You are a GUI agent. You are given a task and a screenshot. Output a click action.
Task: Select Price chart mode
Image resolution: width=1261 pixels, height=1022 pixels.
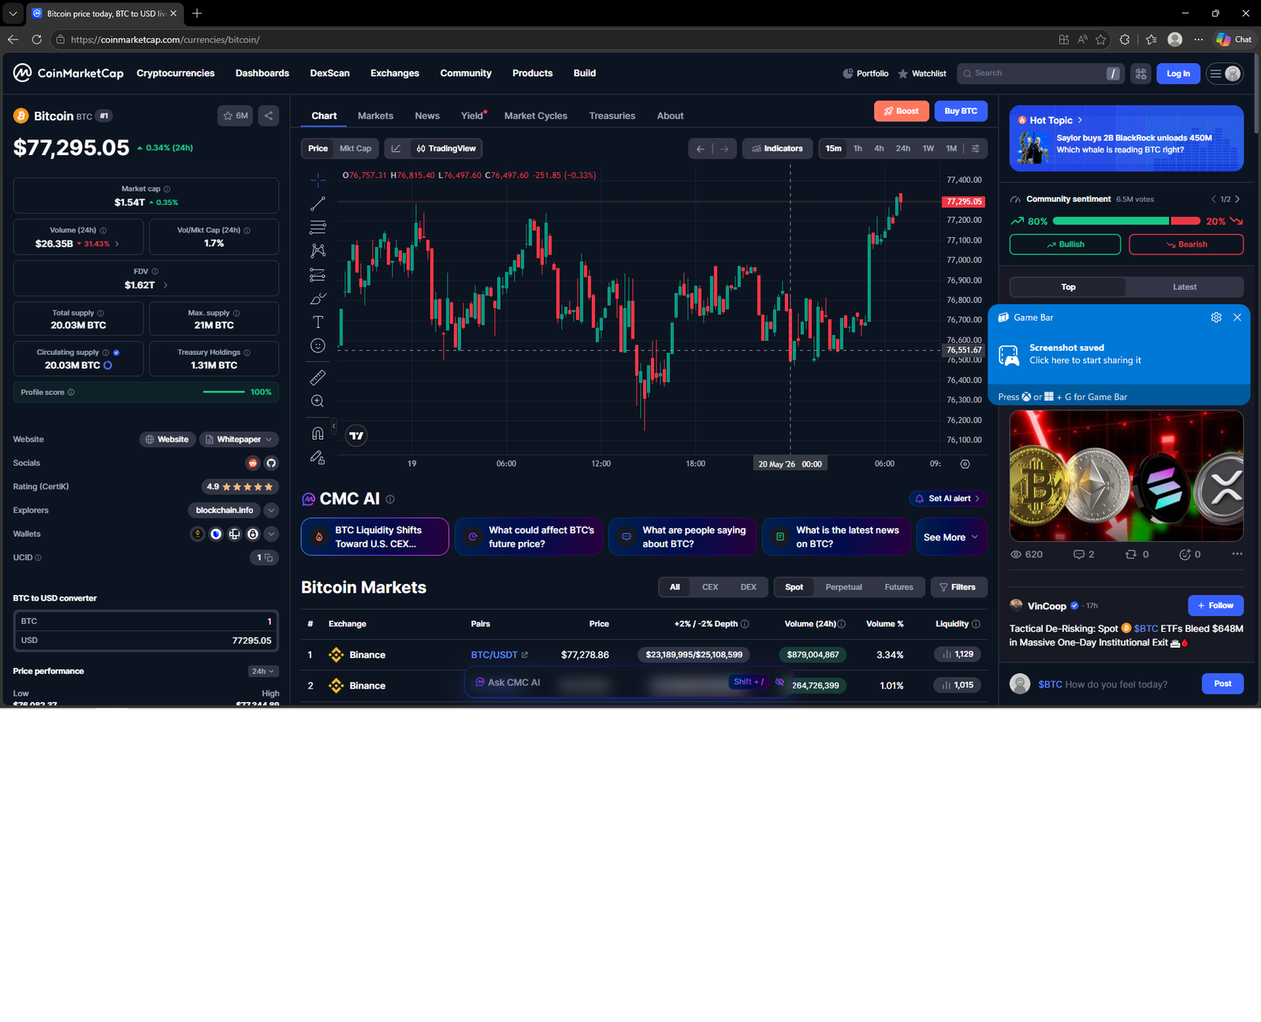tap(318, 148)
